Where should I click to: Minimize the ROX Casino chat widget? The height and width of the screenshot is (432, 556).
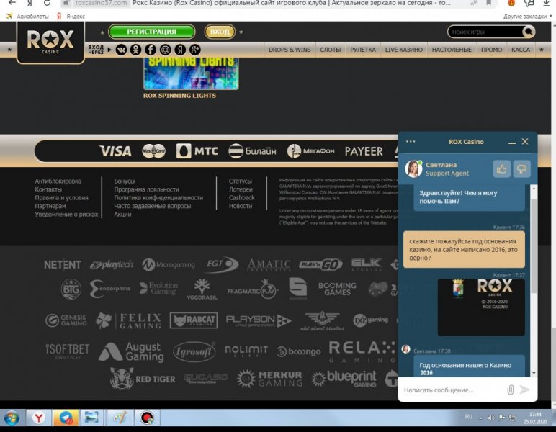(511, 142)
